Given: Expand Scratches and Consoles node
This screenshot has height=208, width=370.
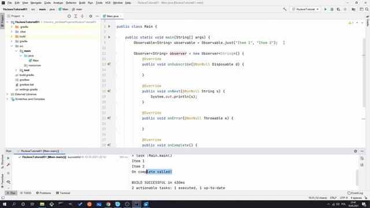Looking at the screenshot, I should pos(8,99).
